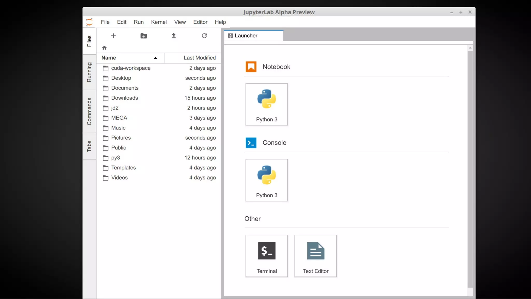
Task: Click '15 hours ago' modified time
Action: coord(200,98)
